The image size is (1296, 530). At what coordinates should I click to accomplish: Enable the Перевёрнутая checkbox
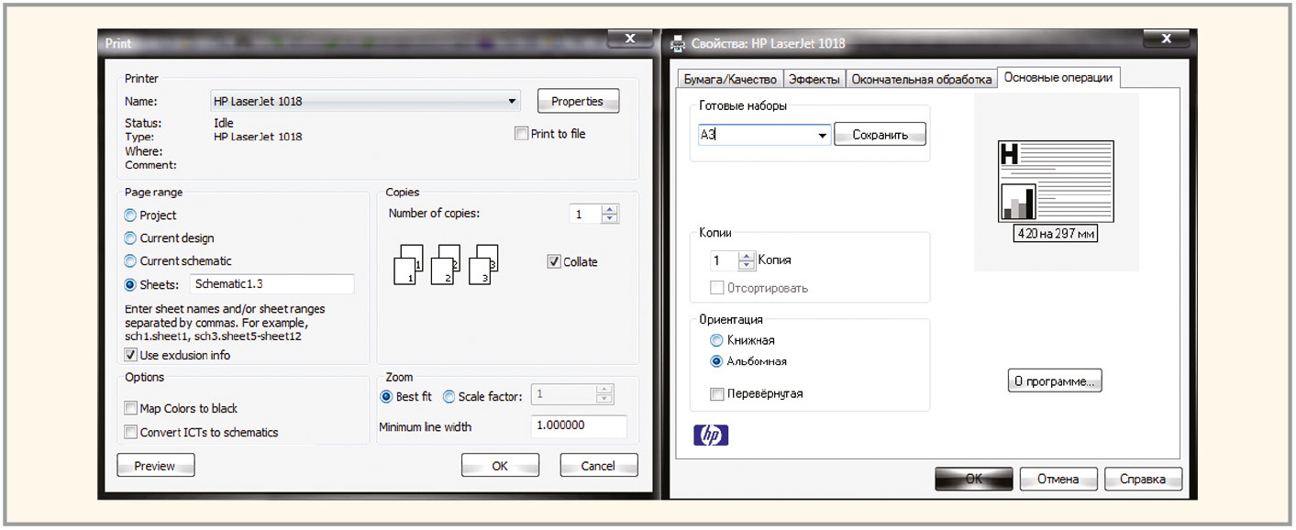[717, 394]
